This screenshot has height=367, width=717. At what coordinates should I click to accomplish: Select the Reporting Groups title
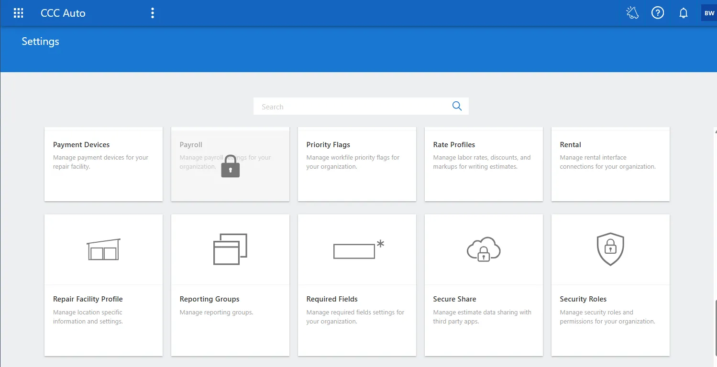(x=210, y=299)
